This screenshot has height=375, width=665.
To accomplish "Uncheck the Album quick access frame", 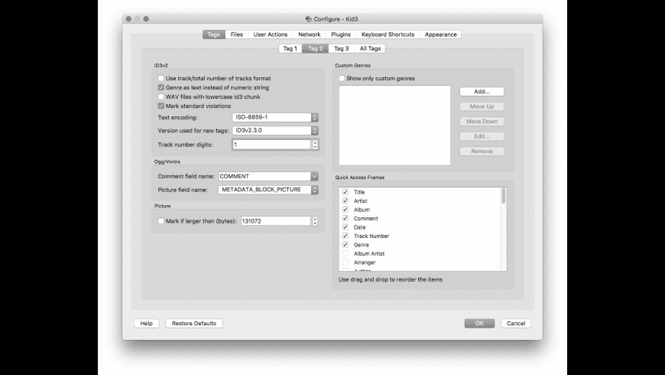I will tap(345, 210).
